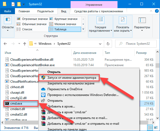Go up one folder level
Image resolution: width=160 pixels, height=131 pixels.
[25, 44]
